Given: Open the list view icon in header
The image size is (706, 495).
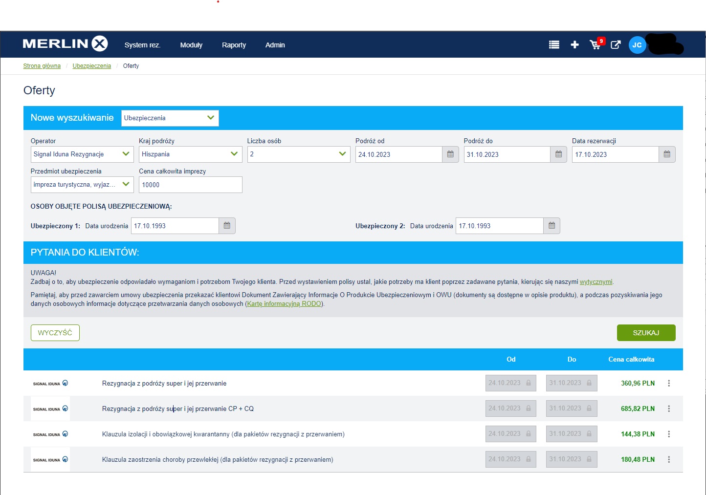Looking at the screenshot, I should tap(554, 45).
